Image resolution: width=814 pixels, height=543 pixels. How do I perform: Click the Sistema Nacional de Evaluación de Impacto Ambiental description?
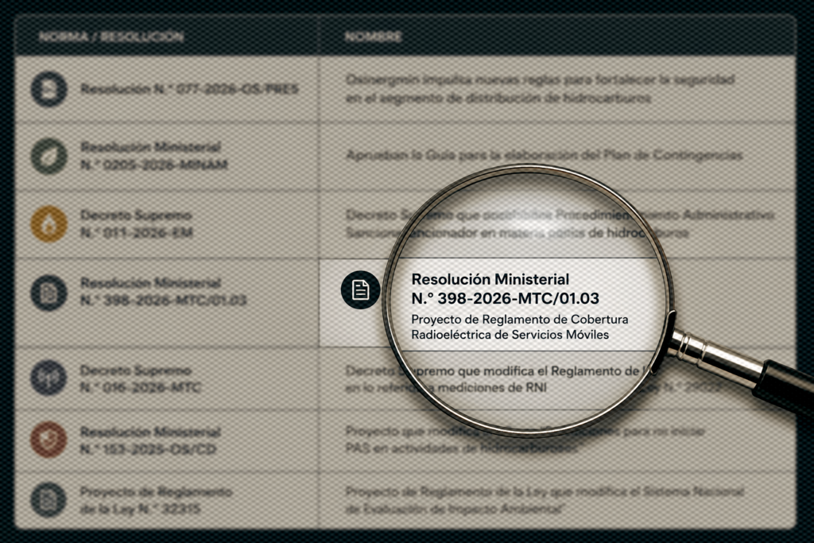(545, 500)
